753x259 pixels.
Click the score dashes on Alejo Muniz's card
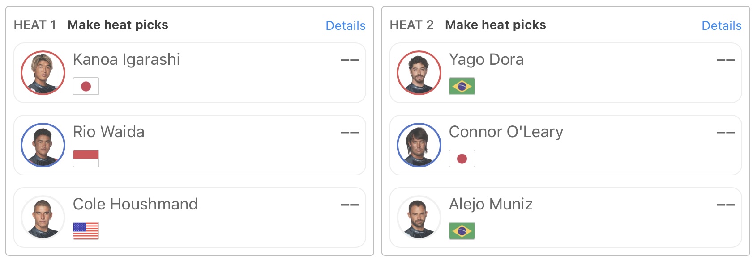(x=726, y=205)
